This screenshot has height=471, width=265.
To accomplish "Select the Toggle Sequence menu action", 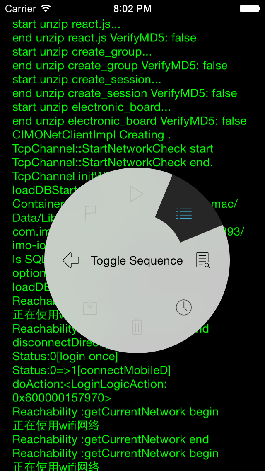I will tap(137, 260).
